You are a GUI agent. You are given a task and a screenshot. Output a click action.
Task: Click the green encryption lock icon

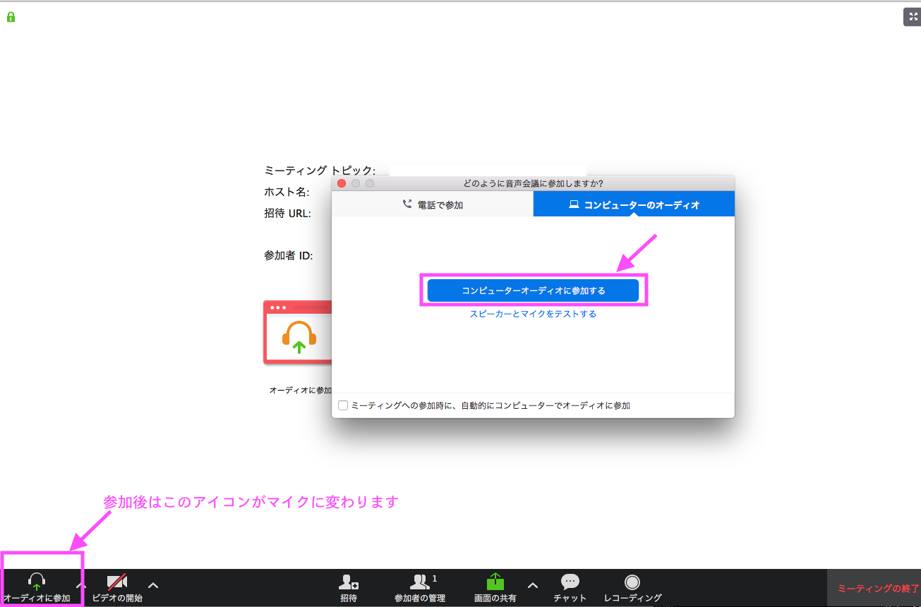[11, 17]
